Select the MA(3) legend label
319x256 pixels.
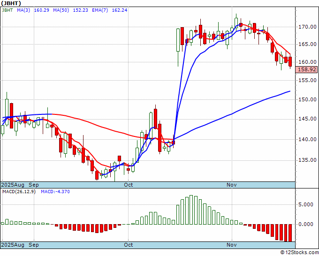(x=23, y=10)
